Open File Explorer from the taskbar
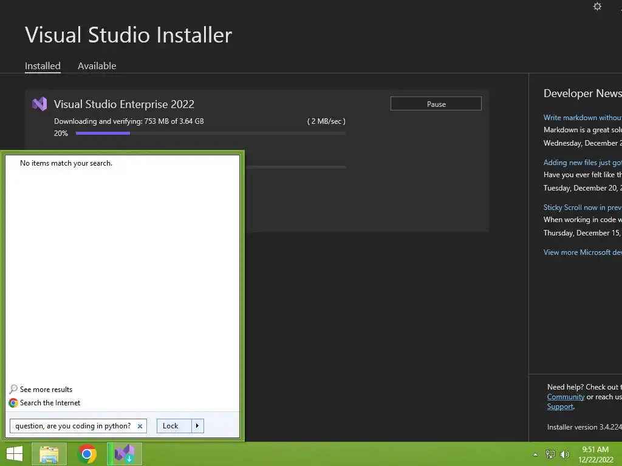The width and height of the screenshot is (622, 466). point(49,454)
